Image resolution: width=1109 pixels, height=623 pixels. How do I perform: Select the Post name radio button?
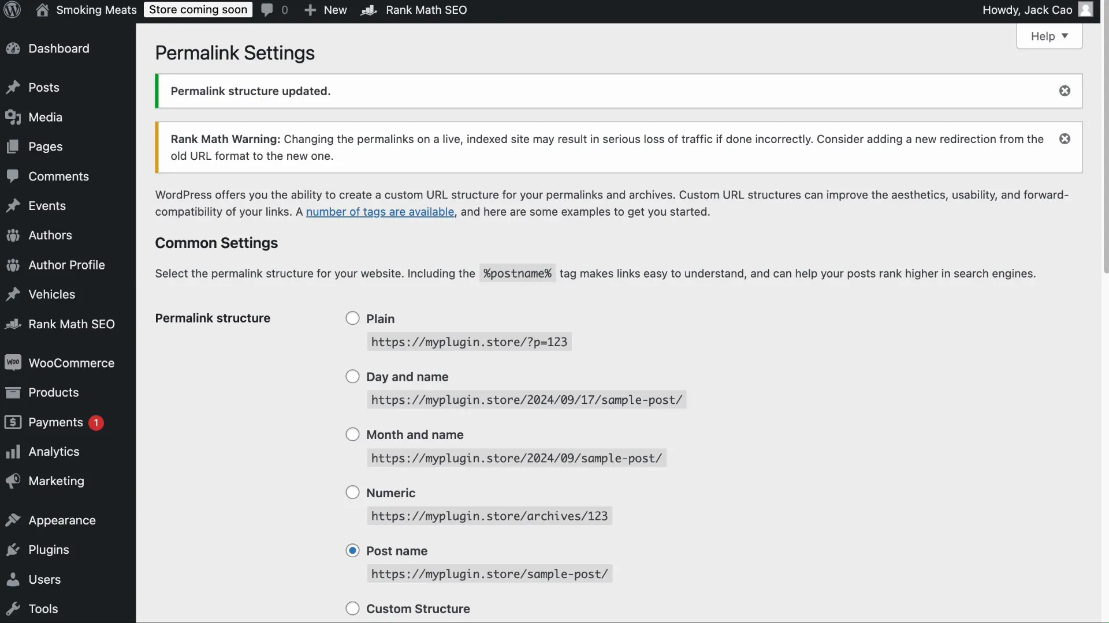click(x=352, y=551)
